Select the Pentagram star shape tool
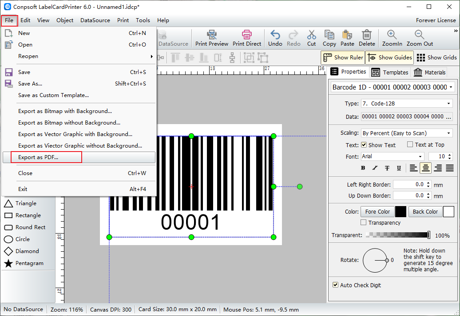The height and width of the screenshot is (316, 460). tap(24, 263)
